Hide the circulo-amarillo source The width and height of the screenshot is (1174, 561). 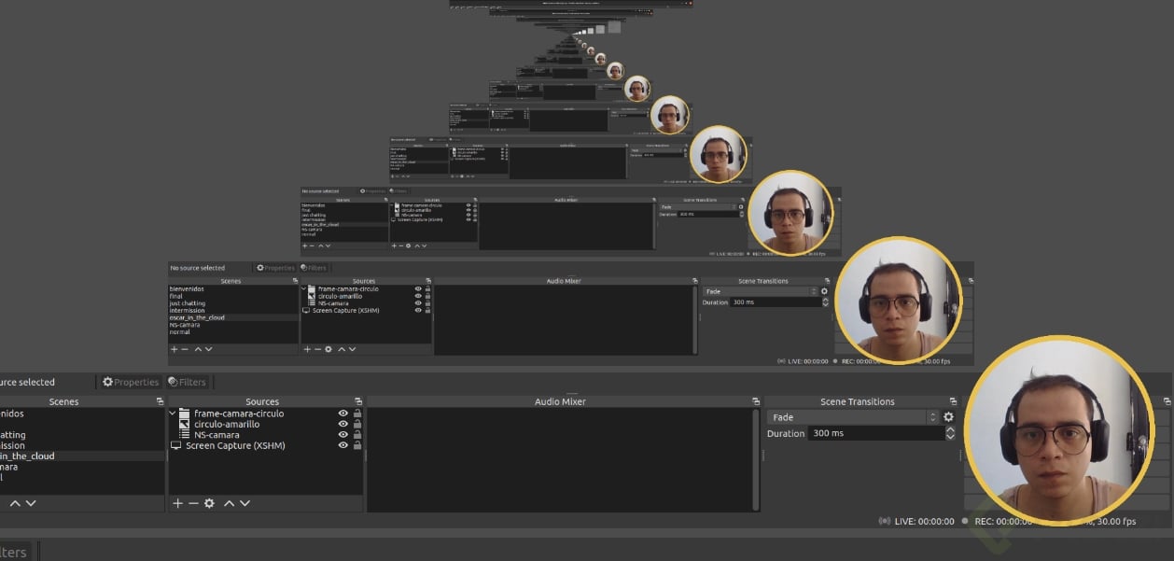click(x=343, y=424)
